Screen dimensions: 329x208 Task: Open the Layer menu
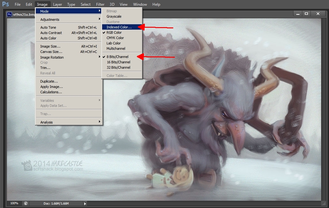(57, 4)
